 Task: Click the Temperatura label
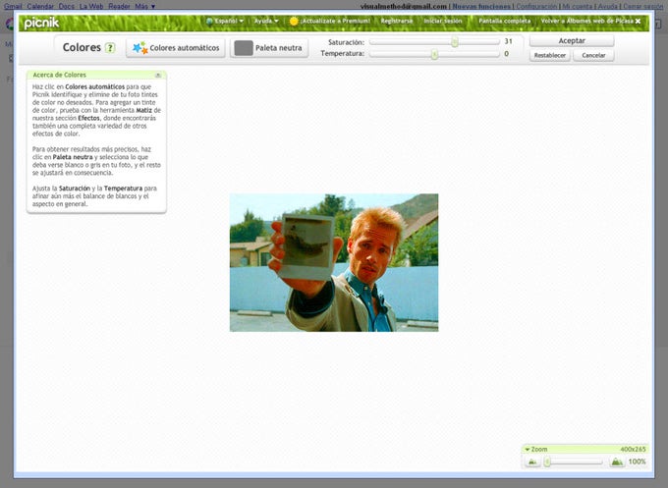(343, 54)
